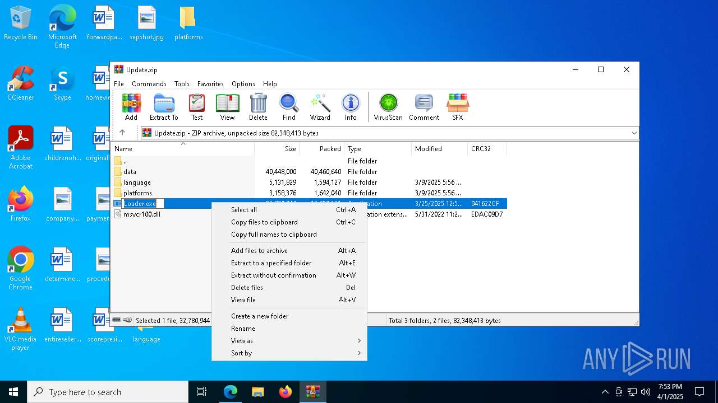Screen dimensions: 718x403
Task: Go up one folder level arrow
Action: 122,133
